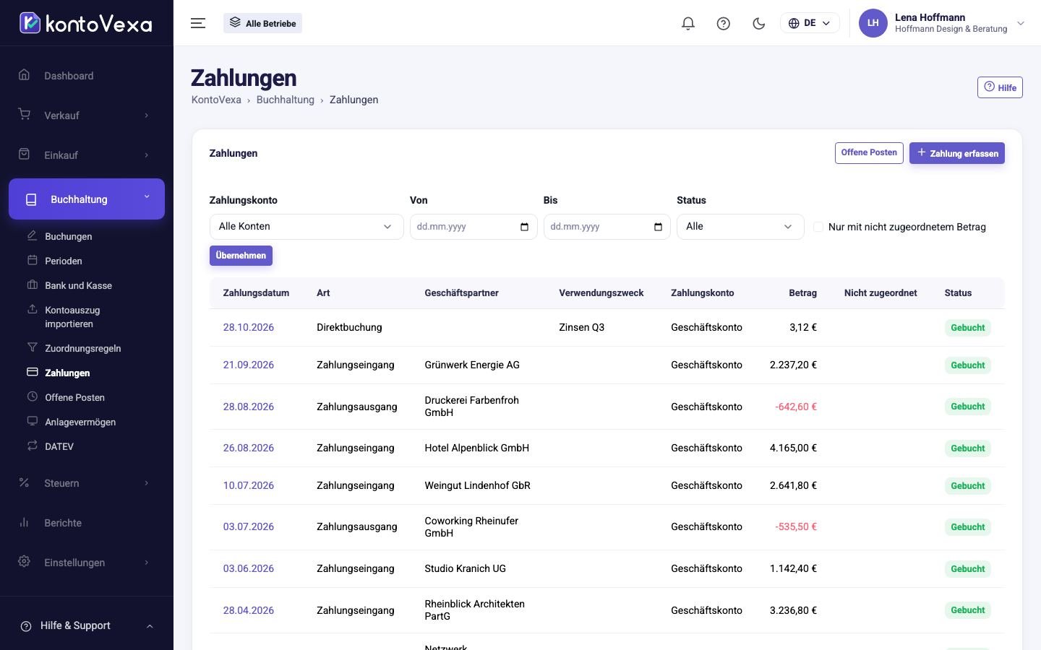Open Buchungen in the sidebar

[68, 236]
